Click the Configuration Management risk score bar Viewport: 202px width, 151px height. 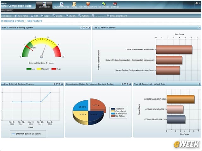[x=169, y=60]
